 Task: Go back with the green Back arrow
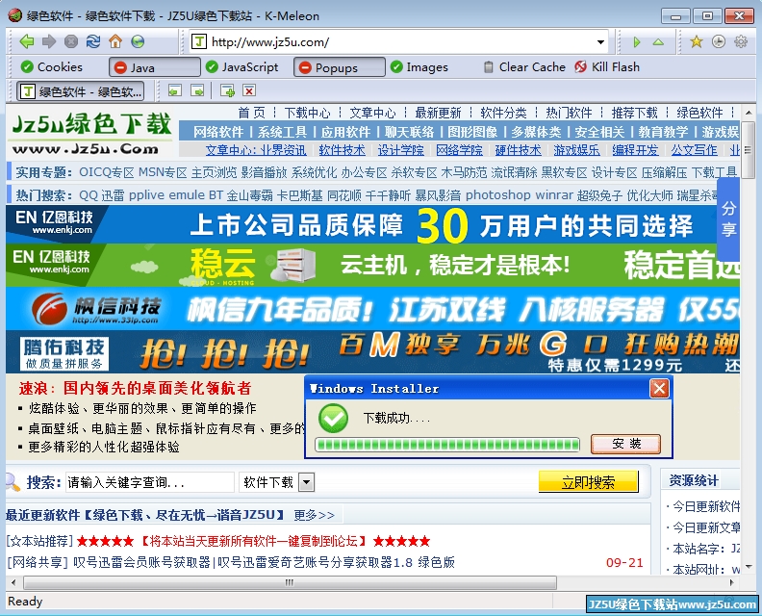click(x=26, y=41)
